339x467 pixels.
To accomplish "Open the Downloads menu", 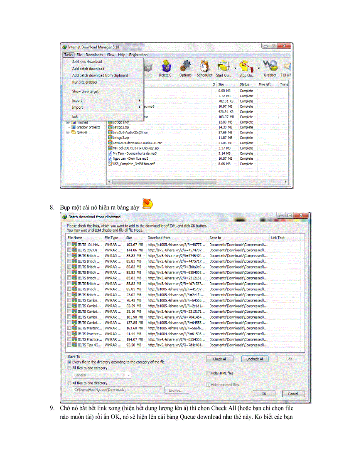I will (94, 54).
